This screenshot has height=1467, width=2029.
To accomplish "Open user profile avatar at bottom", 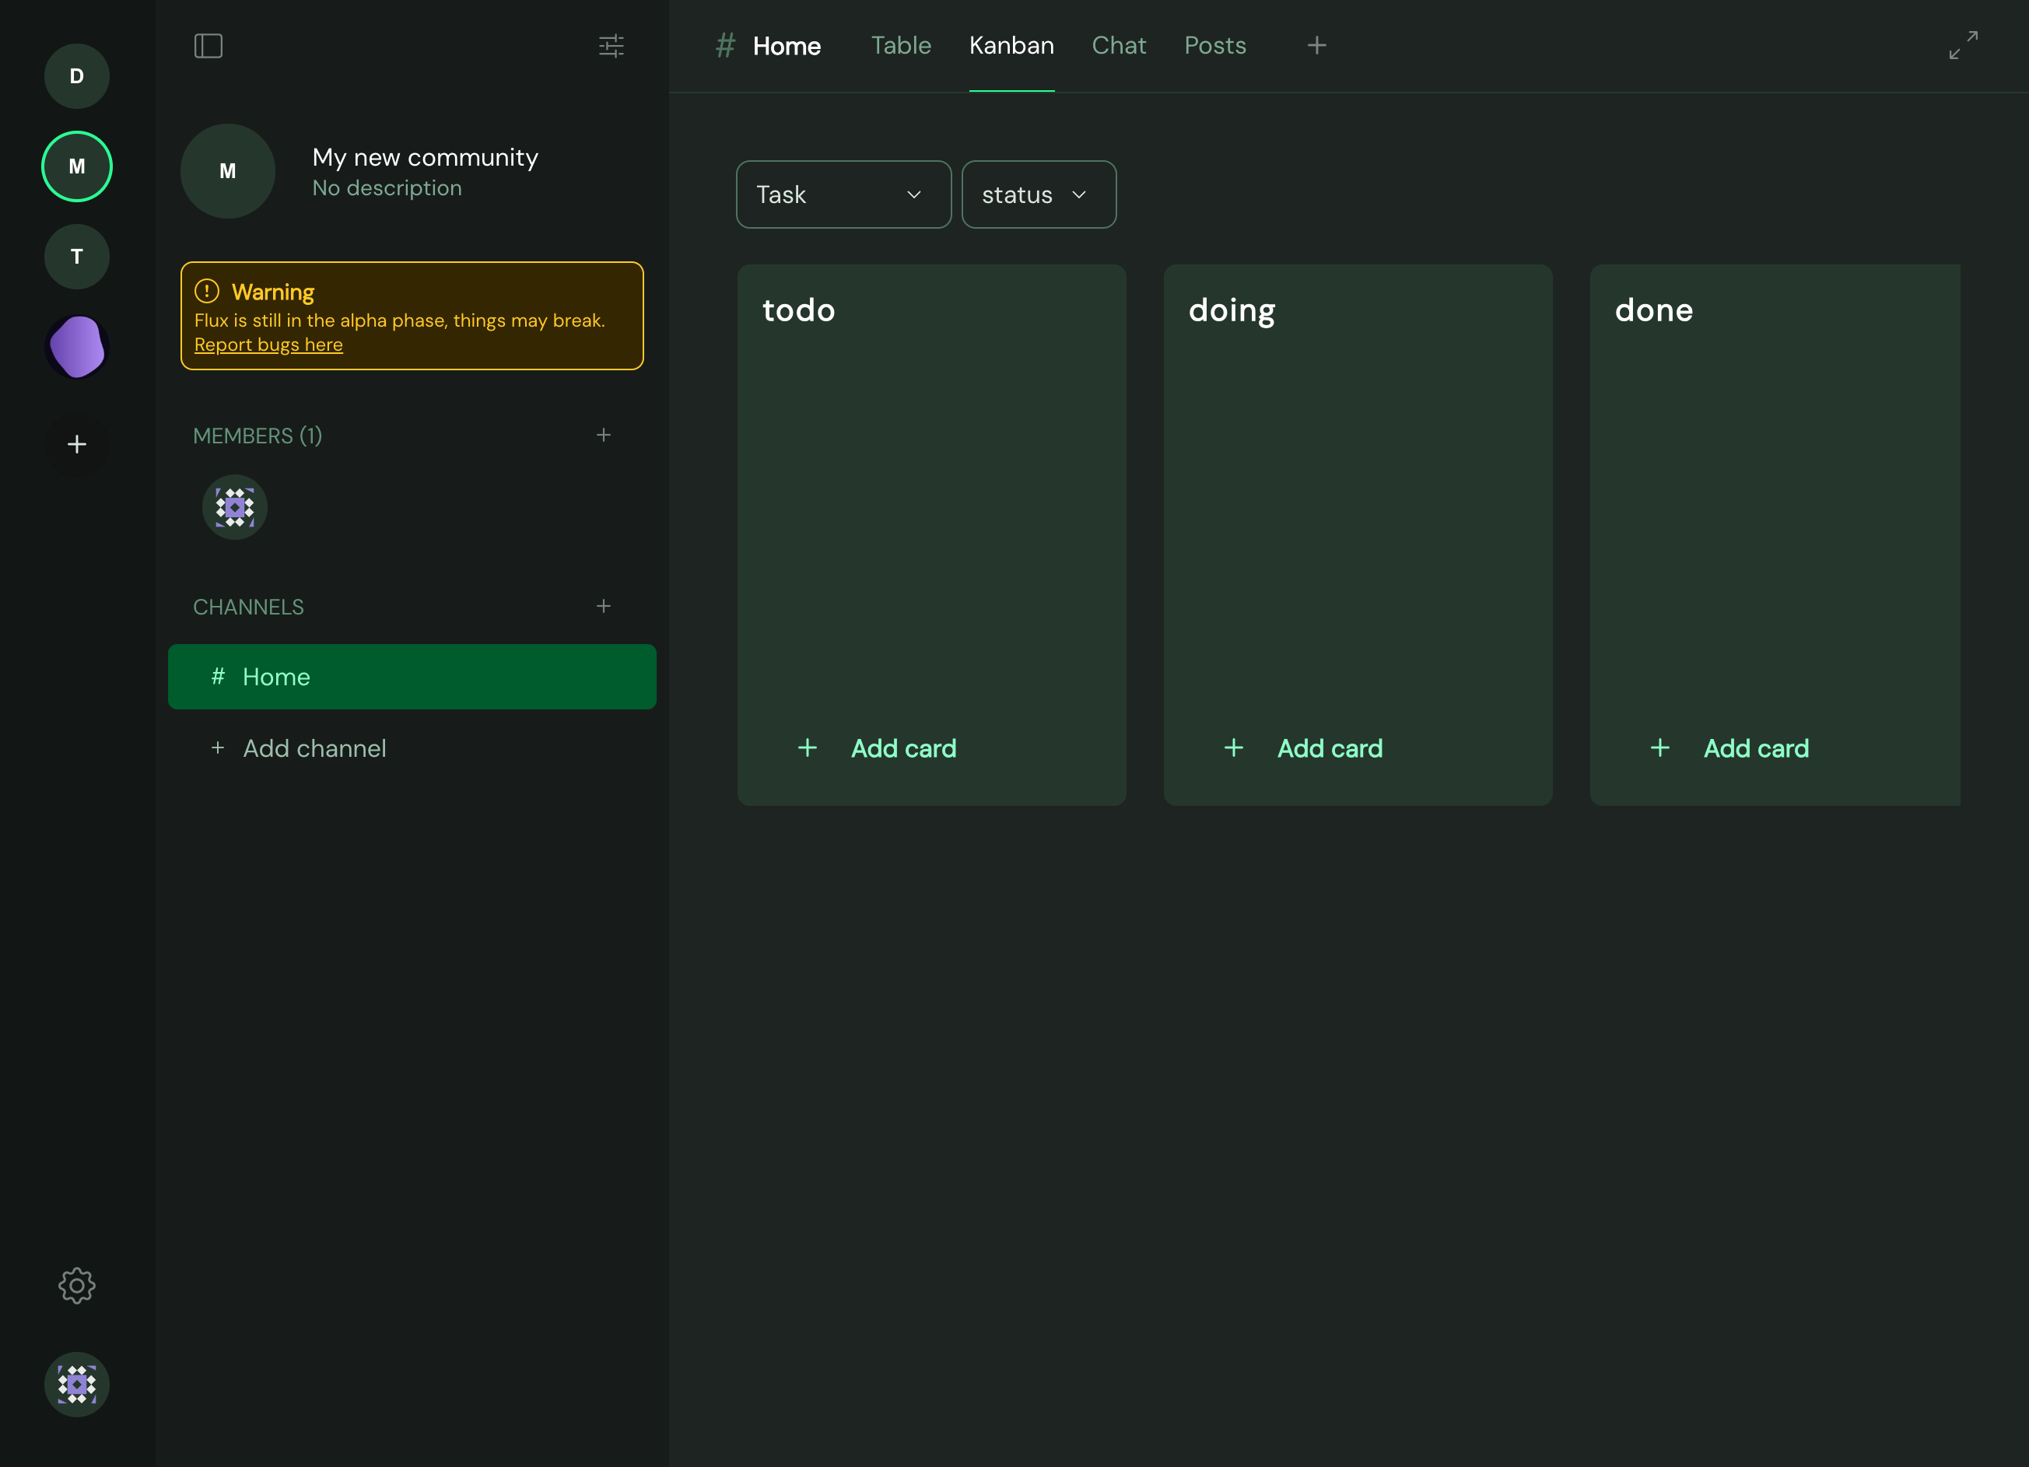I will click(x=77, y=1384).
